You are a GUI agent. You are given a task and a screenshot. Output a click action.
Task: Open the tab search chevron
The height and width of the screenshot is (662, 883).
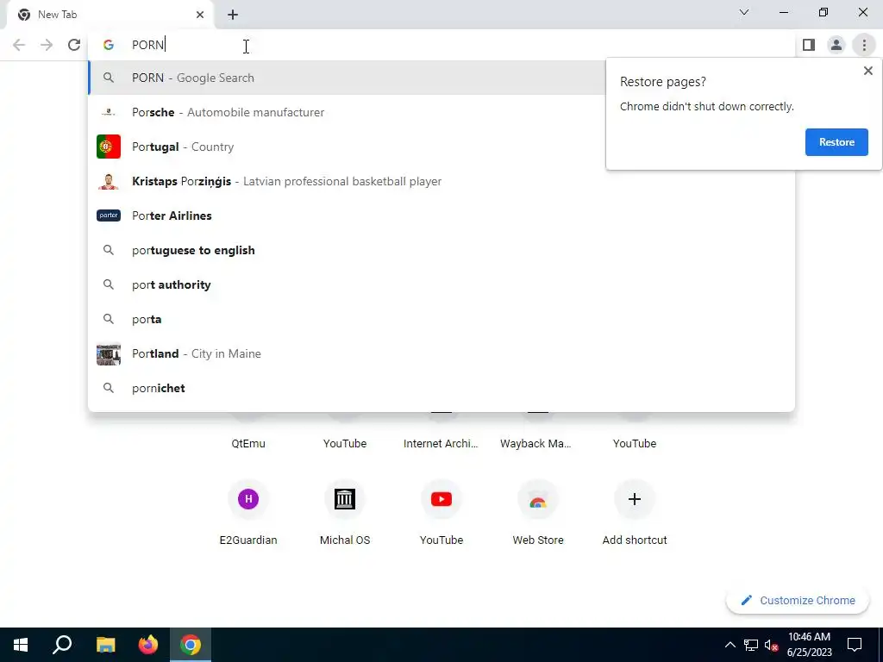coord(744,12)
